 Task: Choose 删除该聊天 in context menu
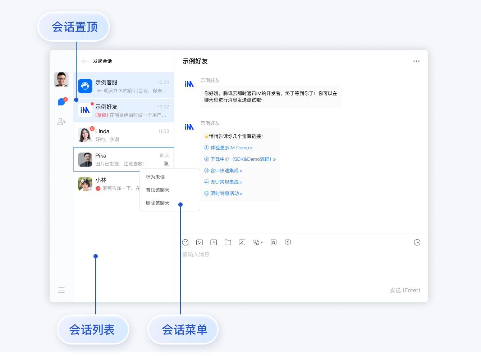coord(157,203)
